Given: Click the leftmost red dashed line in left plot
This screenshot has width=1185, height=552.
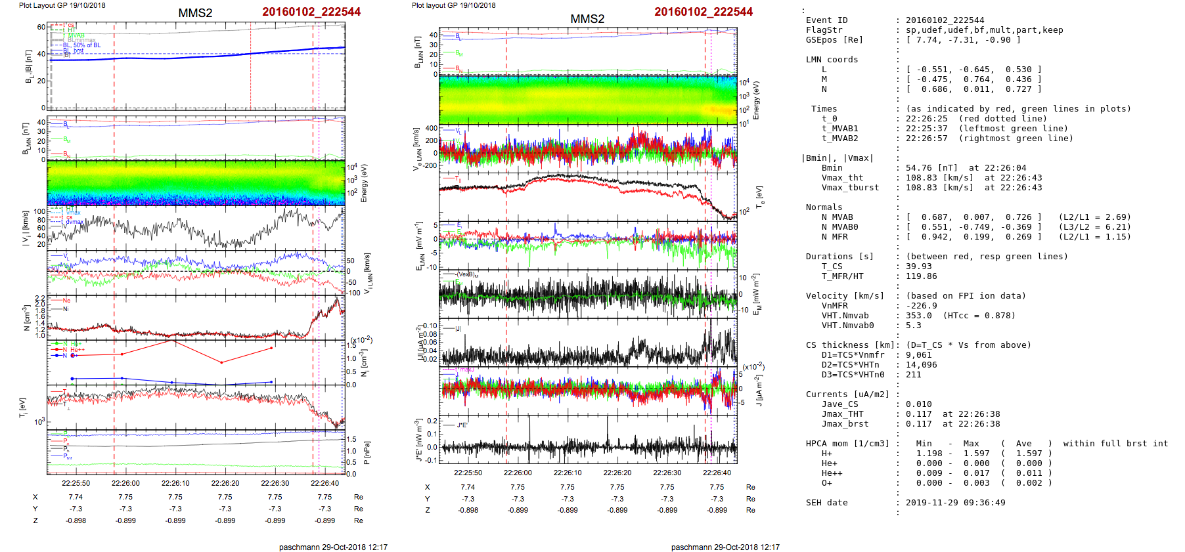Looking at the screenshot, I should click(114, 197).
